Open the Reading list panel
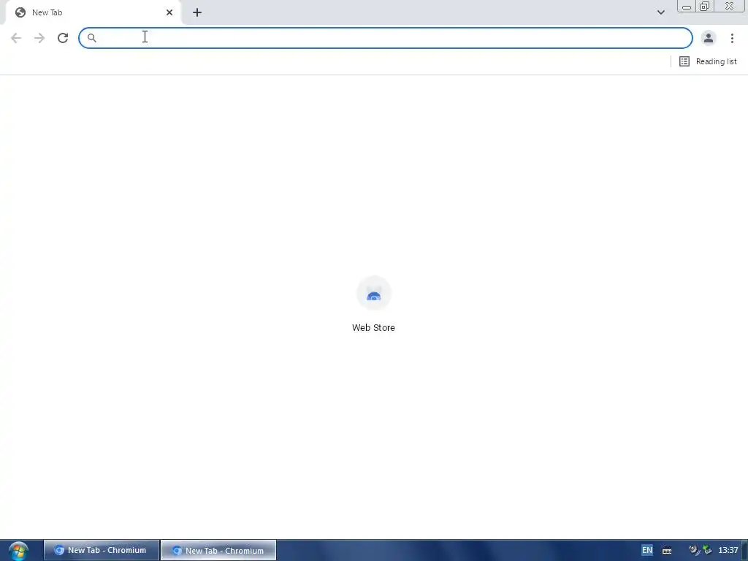 pyautogui.click(x=708, y=61)
